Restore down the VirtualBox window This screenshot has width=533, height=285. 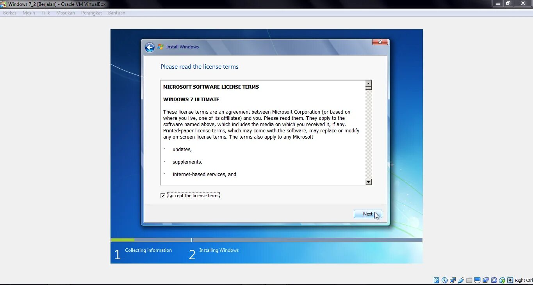tap(508, 4)
